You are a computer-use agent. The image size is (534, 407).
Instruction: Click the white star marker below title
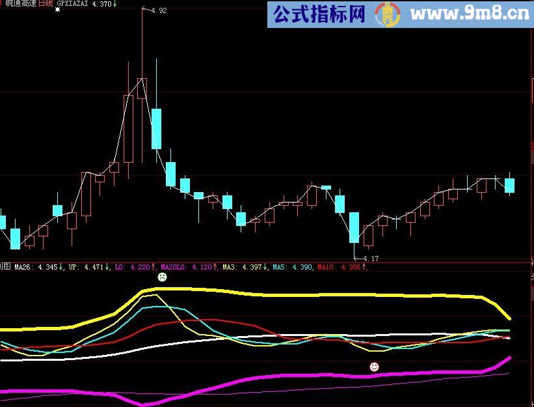(x=57, y=10)
